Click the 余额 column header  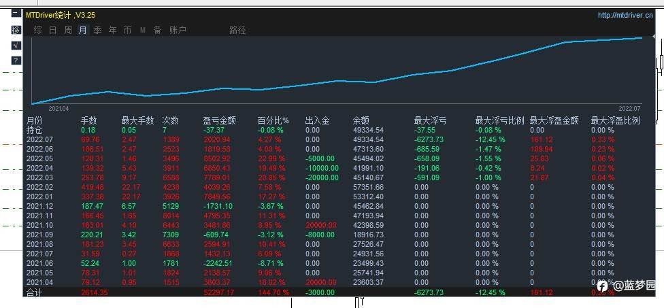[x=361, y=120]
